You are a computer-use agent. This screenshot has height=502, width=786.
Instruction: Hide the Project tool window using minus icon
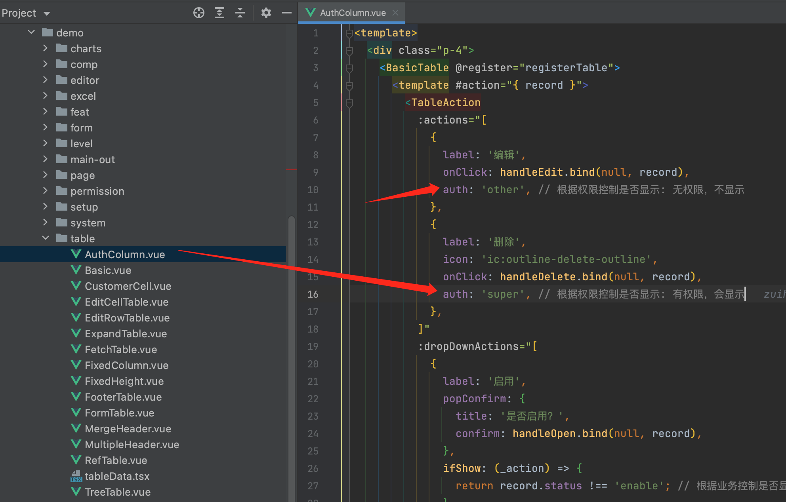coord(286,12)
